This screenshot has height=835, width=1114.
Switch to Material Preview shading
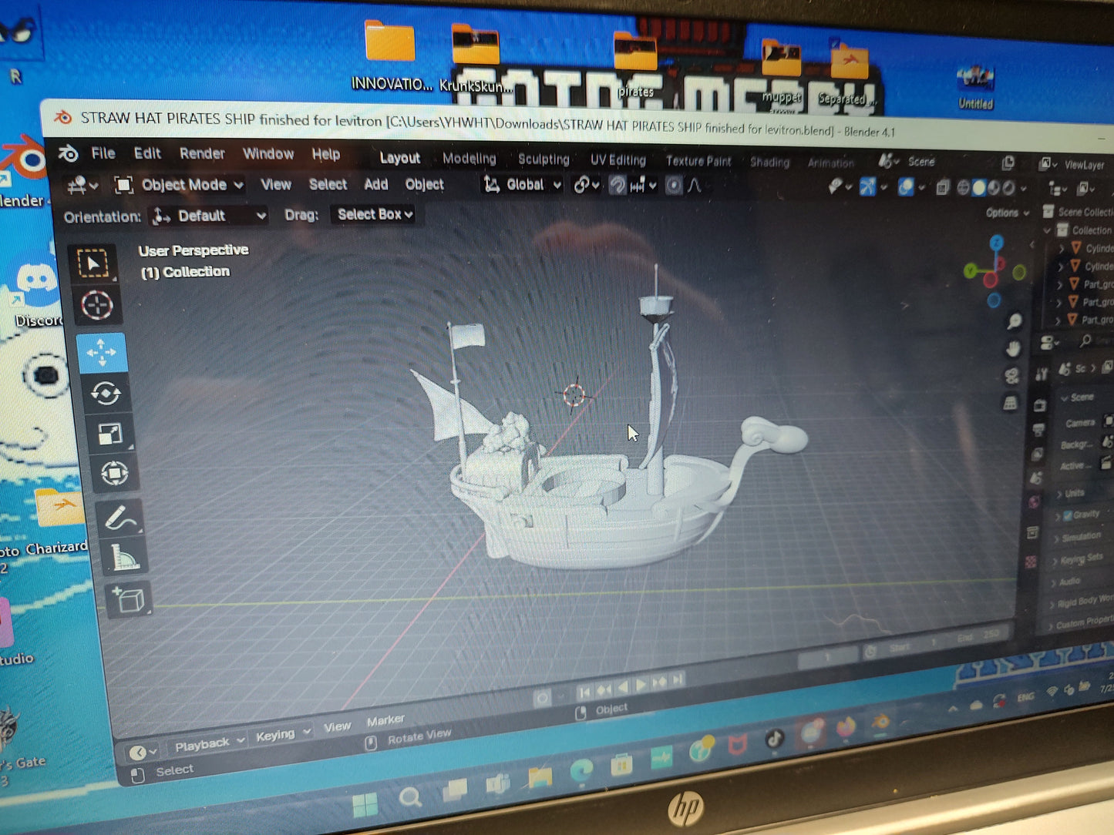point(993,188)
